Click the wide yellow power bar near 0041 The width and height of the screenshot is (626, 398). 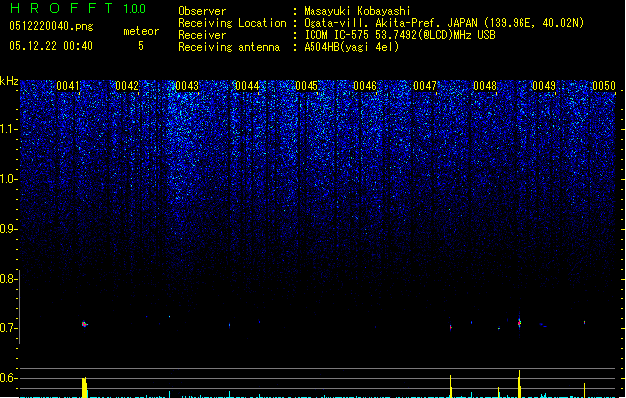coord(85,388)
